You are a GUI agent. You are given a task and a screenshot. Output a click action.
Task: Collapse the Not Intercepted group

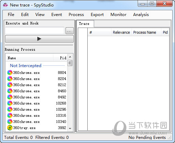click(x=25, y=66)
